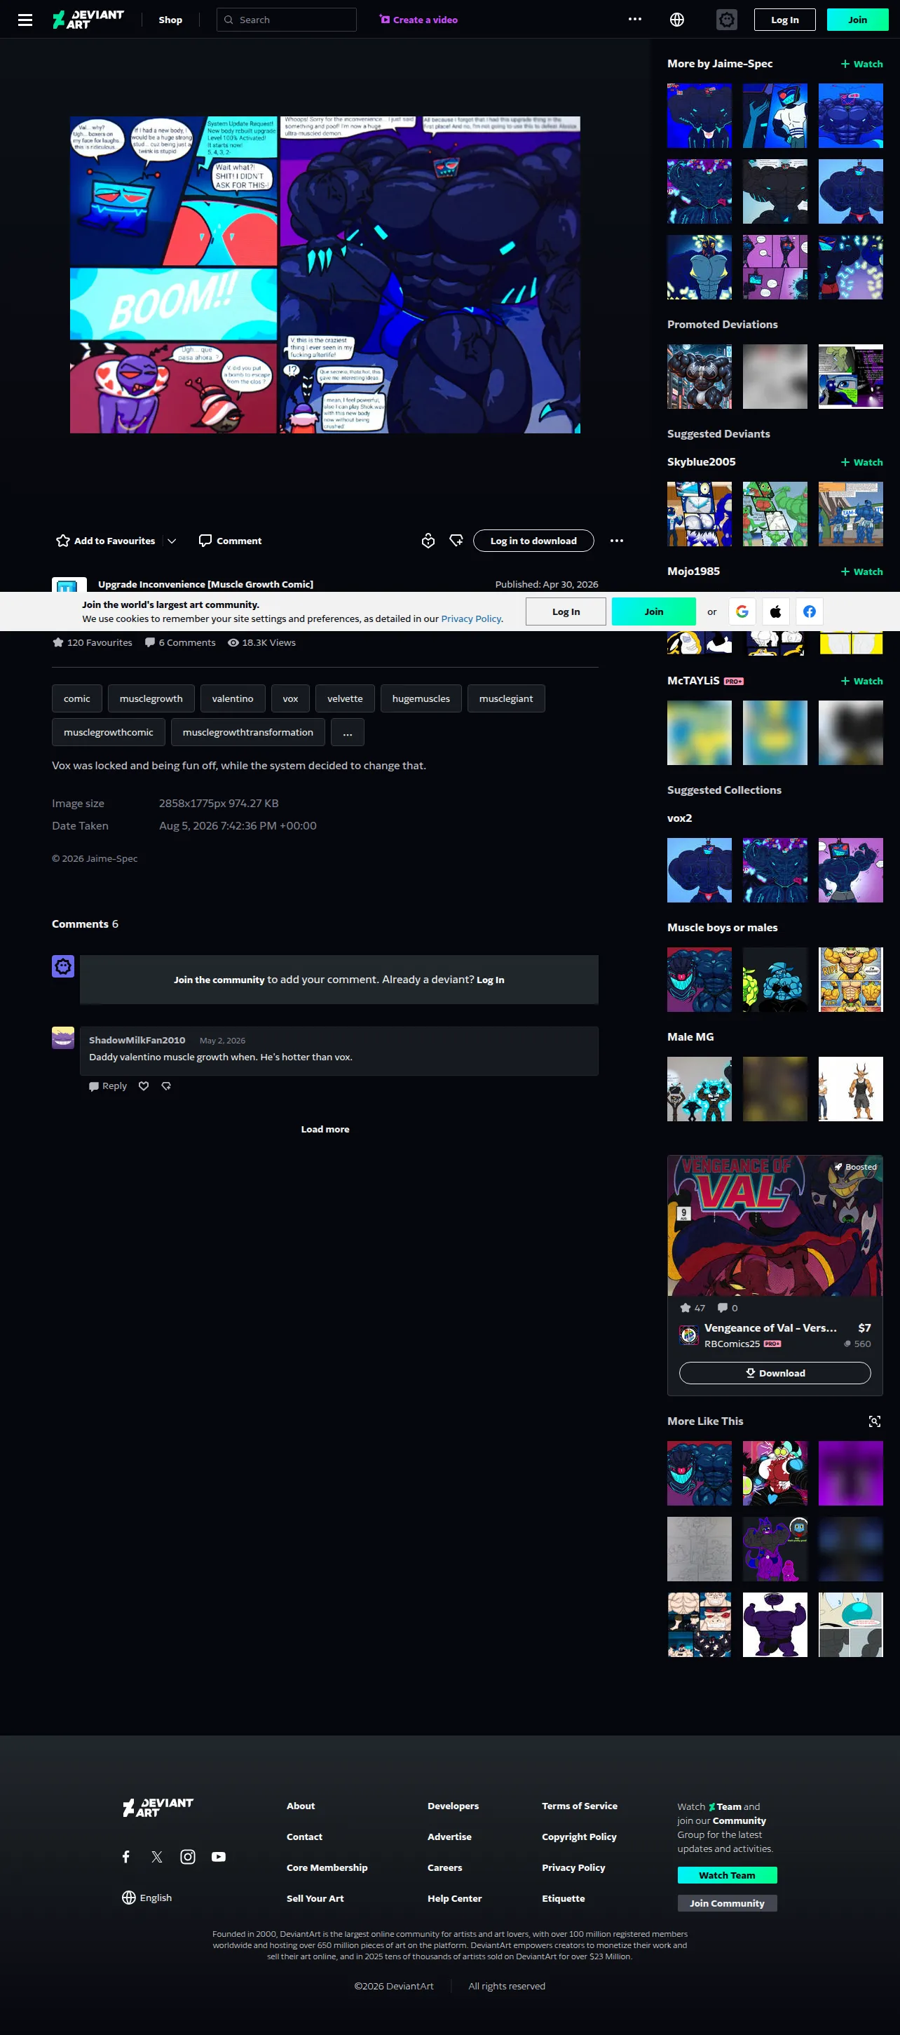The height and width of the screenshot is (2035, 900).
Task: Open the three-dots menu beside download button
Action: tap(617, 541)
